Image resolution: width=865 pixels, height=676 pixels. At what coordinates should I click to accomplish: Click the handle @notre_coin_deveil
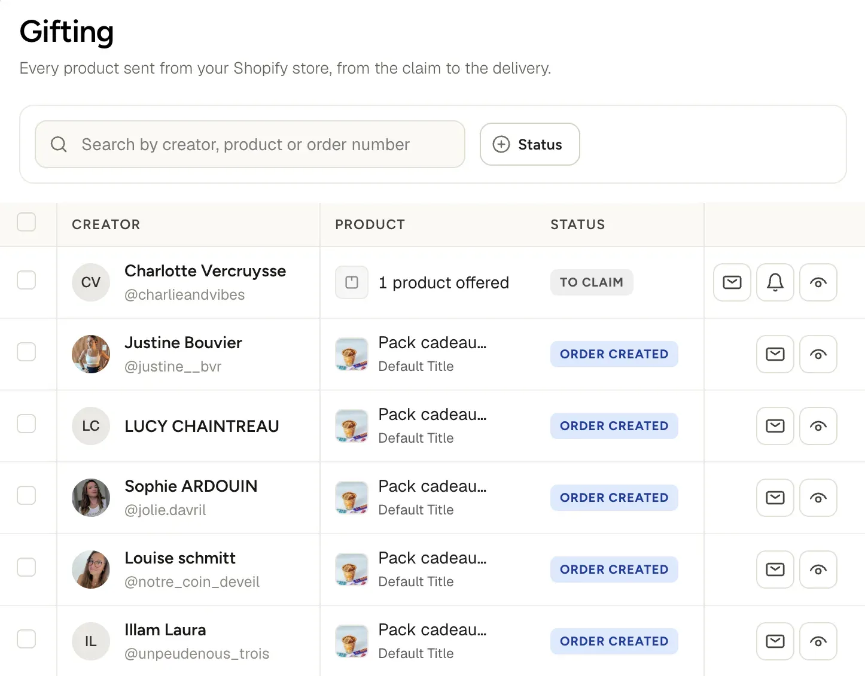[x=192, y=582]
